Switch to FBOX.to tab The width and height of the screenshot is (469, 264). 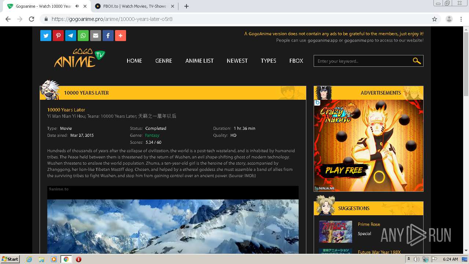[134, 6]
